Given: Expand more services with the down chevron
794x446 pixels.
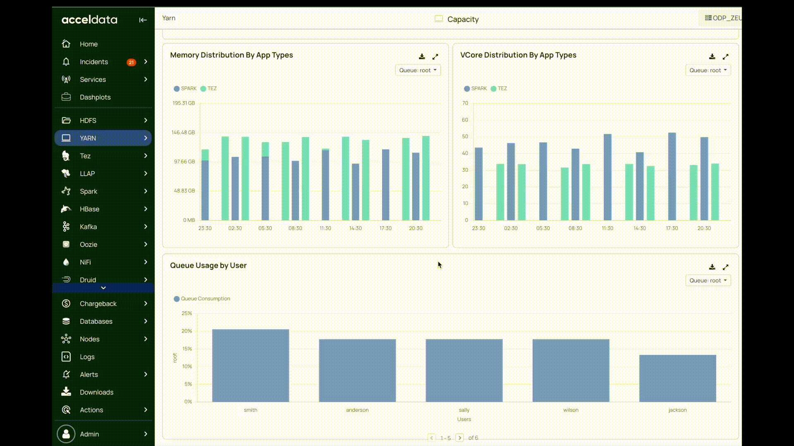Looking at the screenshot, I should tap(103, 288).
